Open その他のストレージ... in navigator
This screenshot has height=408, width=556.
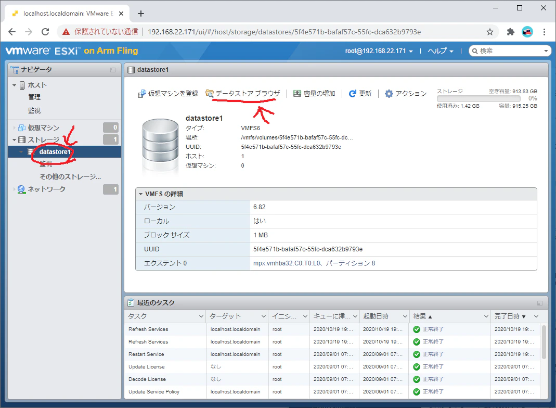click(70, 177)
